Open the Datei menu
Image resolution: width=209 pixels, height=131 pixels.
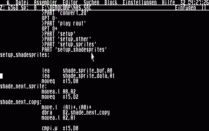coord(22,2)
